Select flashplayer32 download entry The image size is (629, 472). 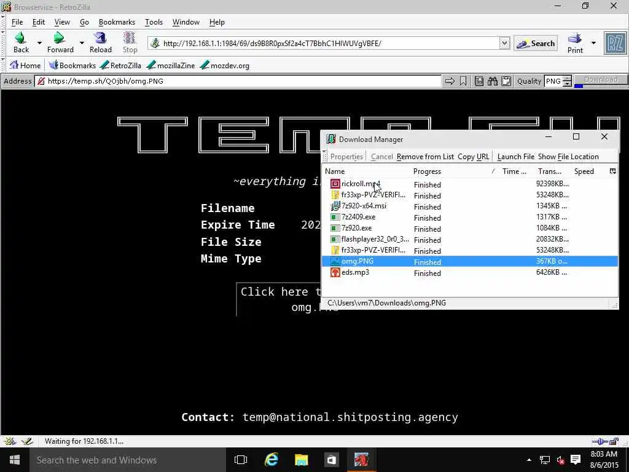pos(470,239)
